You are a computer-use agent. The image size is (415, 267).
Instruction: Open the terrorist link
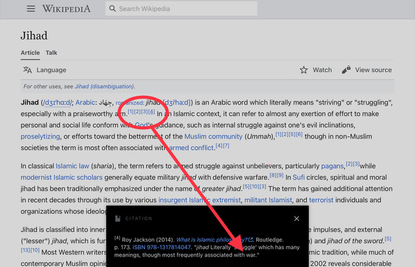pyautogui.click(x=322, y=200)
